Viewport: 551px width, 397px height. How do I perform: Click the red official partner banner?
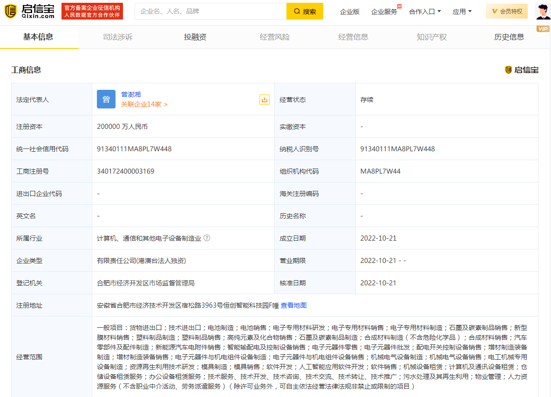(x=92, y=11)
